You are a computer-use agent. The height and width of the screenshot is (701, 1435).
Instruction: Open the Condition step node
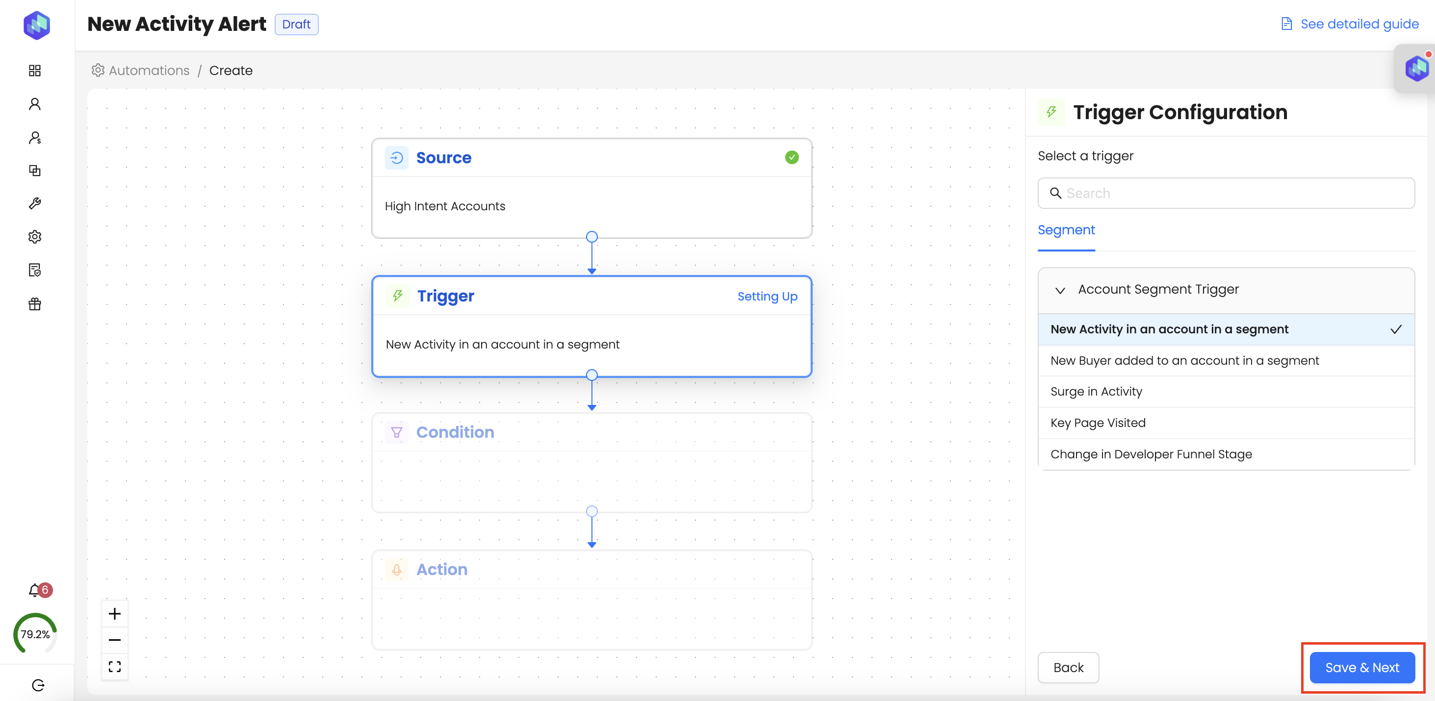(591, 462)
